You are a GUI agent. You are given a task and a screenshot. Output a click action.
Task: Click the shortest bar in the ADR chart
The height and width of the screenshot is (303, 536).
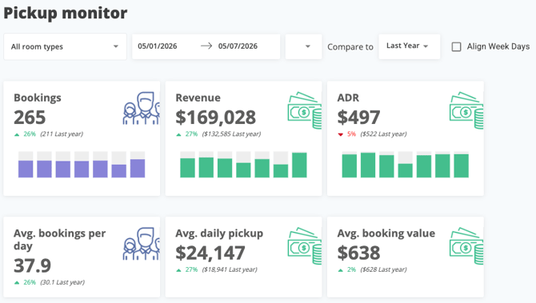pos(405,170)
